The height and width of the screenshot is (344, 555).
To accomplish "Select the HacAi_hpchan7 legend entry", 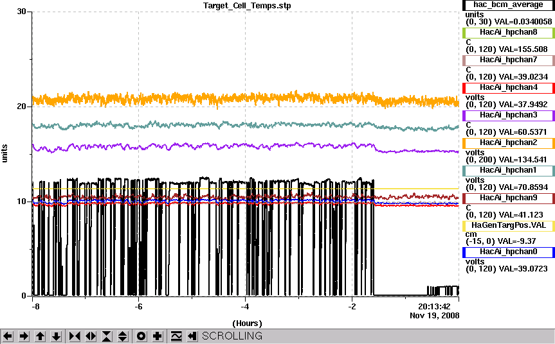I will (x=508, y=60).
